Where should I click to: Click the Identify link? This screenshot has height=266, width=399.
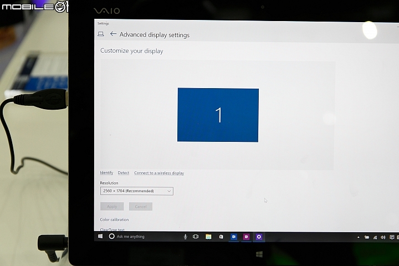pyautogui.click(x=106, y=172)
